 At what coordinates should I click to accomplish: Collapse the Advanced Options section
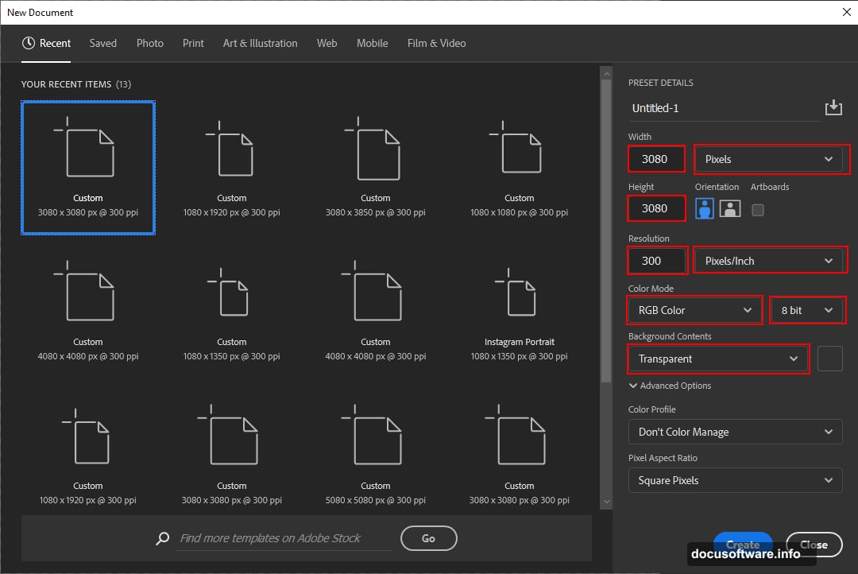click(x=670, y=386)
